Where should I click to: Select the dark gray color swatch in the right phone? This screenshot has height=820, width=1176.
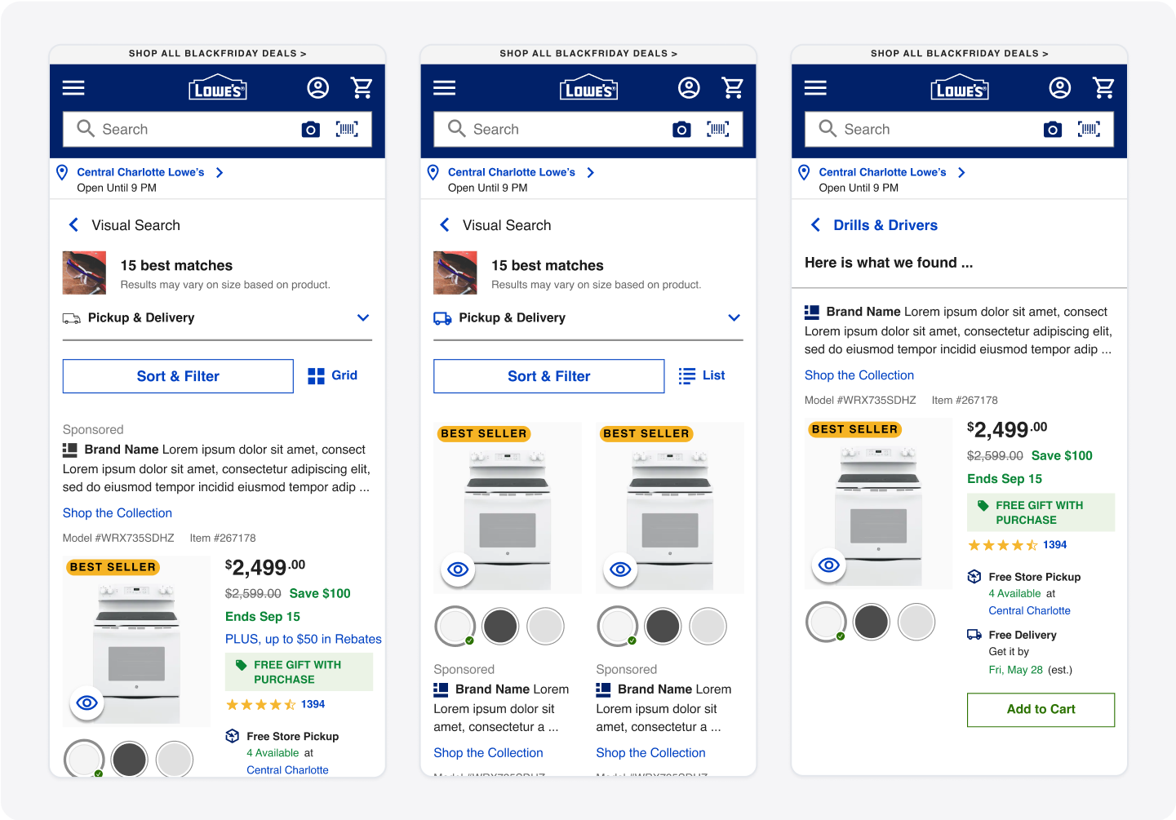(x=872, y=622)
